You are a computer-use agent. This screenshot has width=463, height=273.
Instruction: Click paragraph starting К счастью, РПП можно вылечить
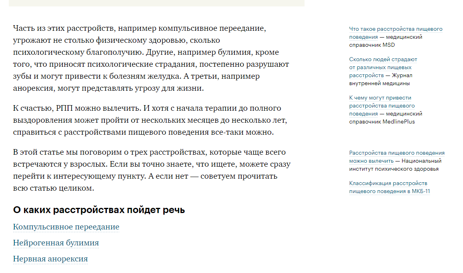click(150, 120)
